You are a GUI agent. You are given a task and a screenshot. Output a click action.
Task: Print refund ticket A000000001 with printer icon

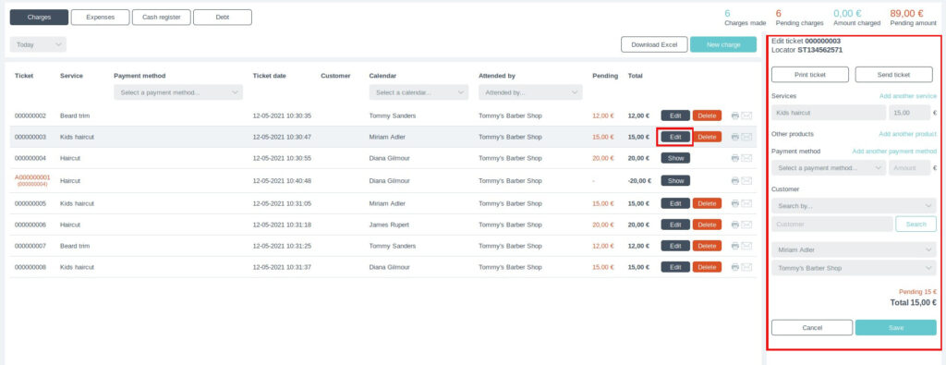tap(734, 180)
